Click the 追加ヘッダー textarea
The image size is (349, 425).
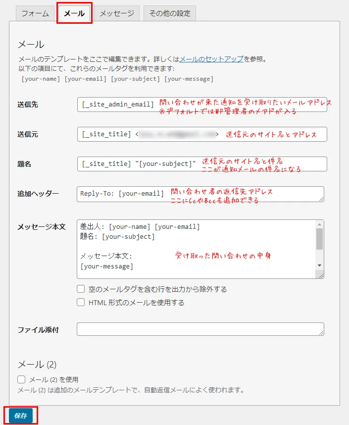pyautogui.click(x=200, y=194)
